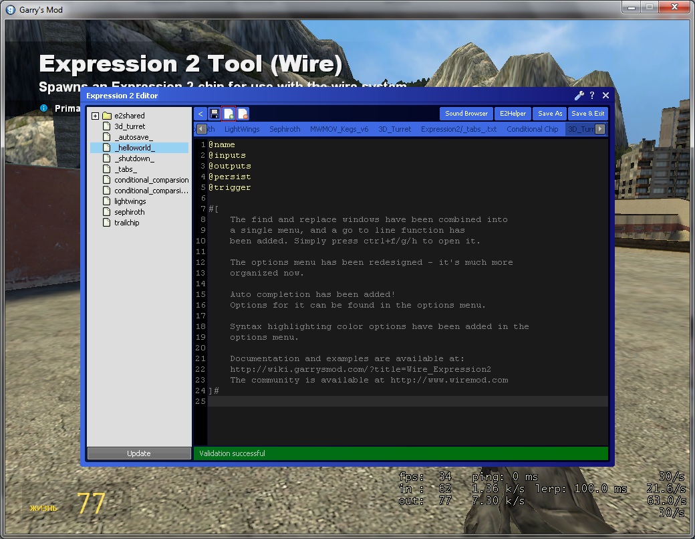
Task: Open the _shutdown_ file
Action: tap(134, 158)
